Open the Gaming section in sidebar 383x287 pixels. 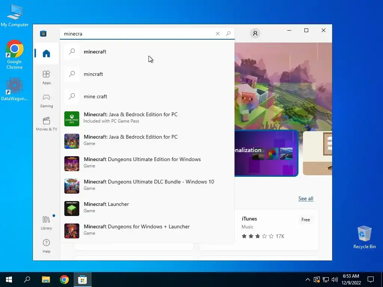pyautogui.click(x=46, y=101)
